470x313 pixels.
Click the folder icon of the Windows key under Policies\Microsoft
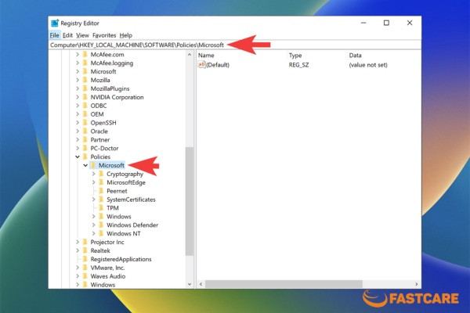tap(101, 216)
